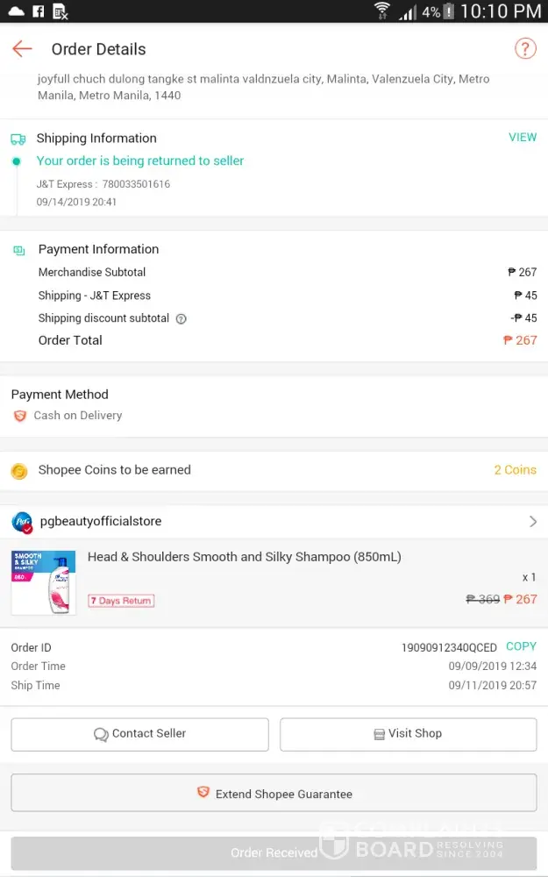Tap the back arrow in Order Details
The height and width of the screenshot is (877, 548).
click(22, 49)
